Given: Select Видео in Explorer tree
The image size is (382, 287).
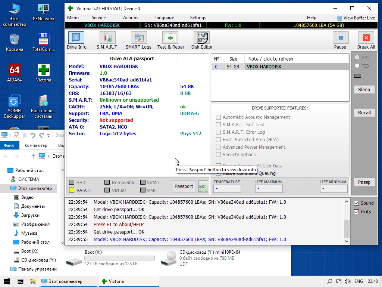Looking at the screenshot, I should coord(27,197).
